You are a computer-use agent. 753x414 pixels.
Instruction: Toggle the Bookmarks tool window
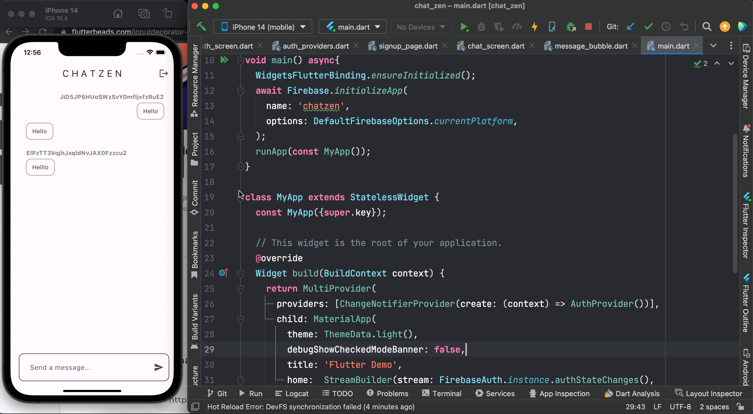(195, 255)
